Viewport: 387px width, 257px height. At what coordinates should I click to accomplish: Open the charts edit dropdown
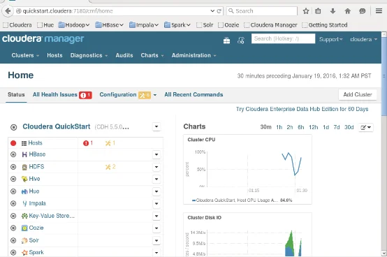[366, 128]
